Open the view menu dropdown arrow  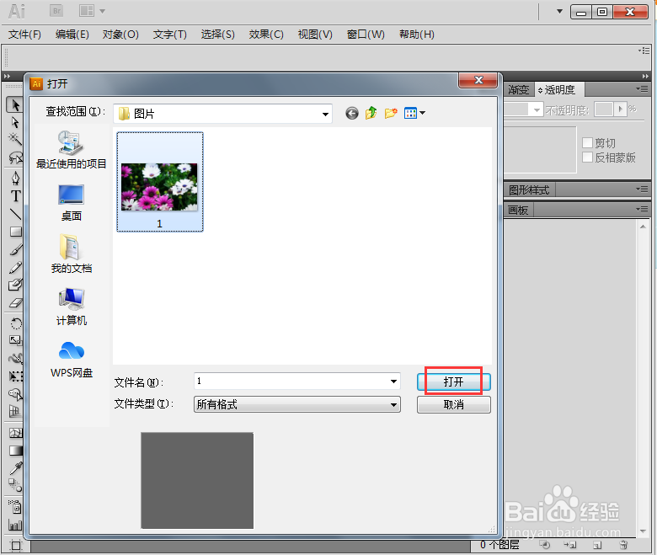coord(422,113)
